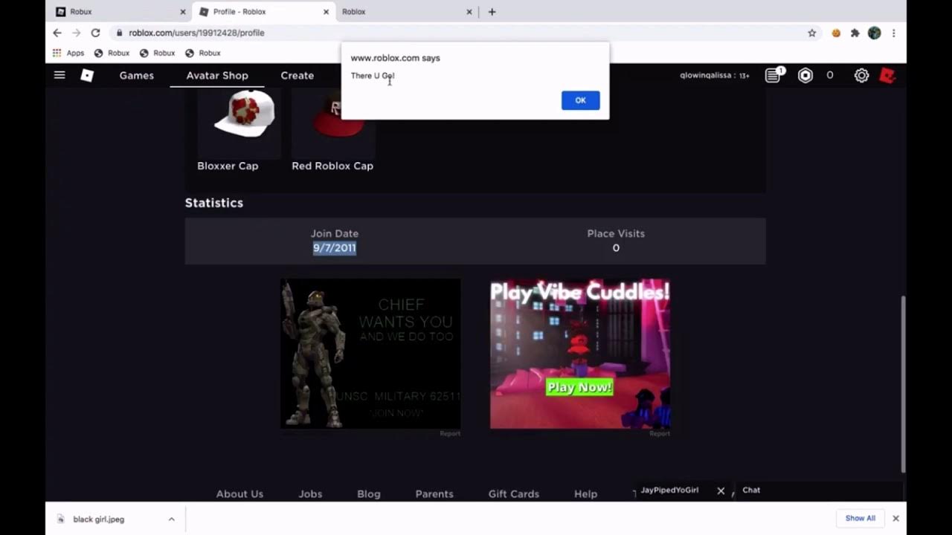Open the About Us footer link

(239, 494)
